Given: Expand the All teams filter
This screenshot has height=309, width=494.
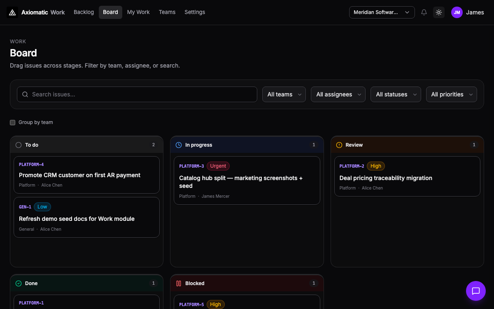Looking at the screenshot, I should 284,94.
